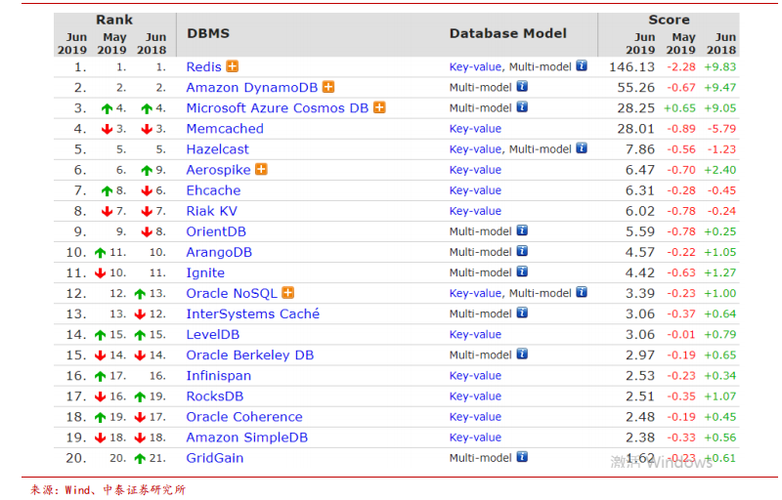The width and height of the screenshot is (782, 500).
Task: Click the Key-value link in the Amazon SimpleDB row
Action: point(475,437)
